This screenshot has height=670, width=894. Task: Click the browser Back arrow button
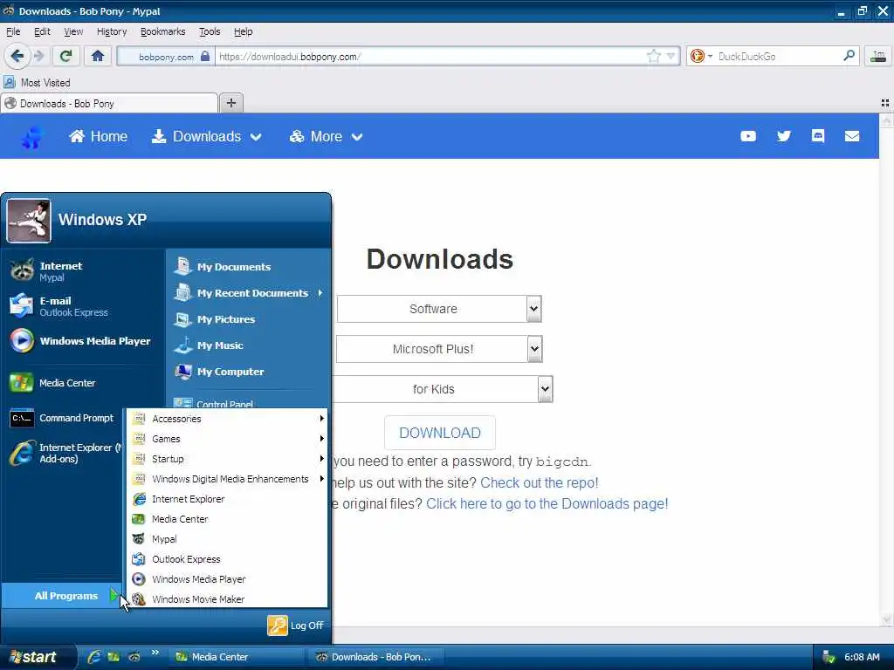tap(17, 56)
